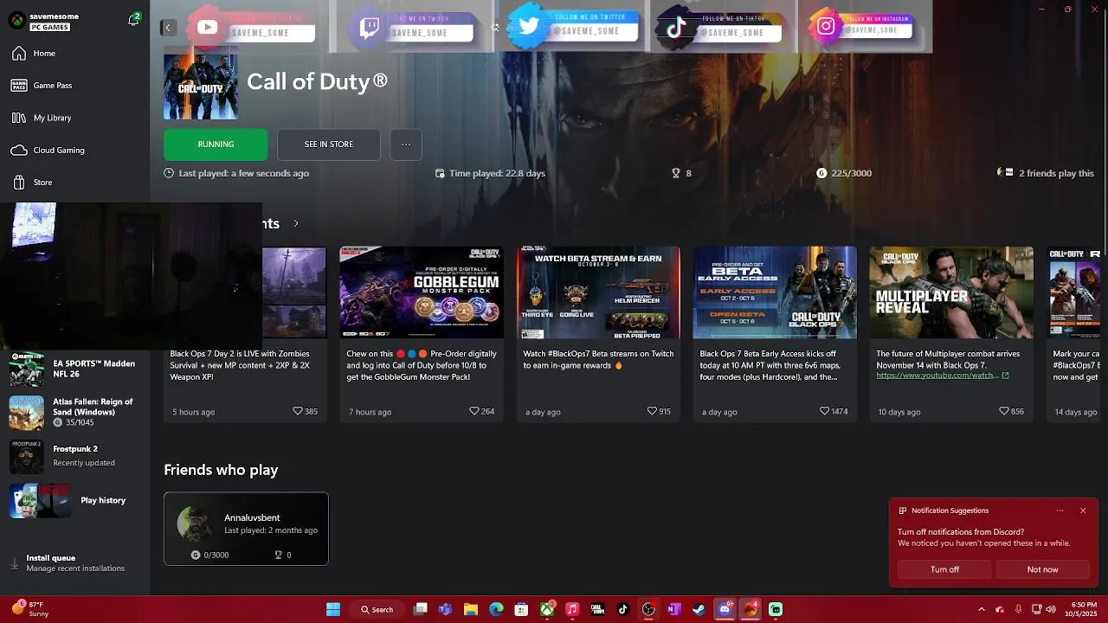1108x623 pixels.
Task: Click the back arrow button
Action: (168, 28)
